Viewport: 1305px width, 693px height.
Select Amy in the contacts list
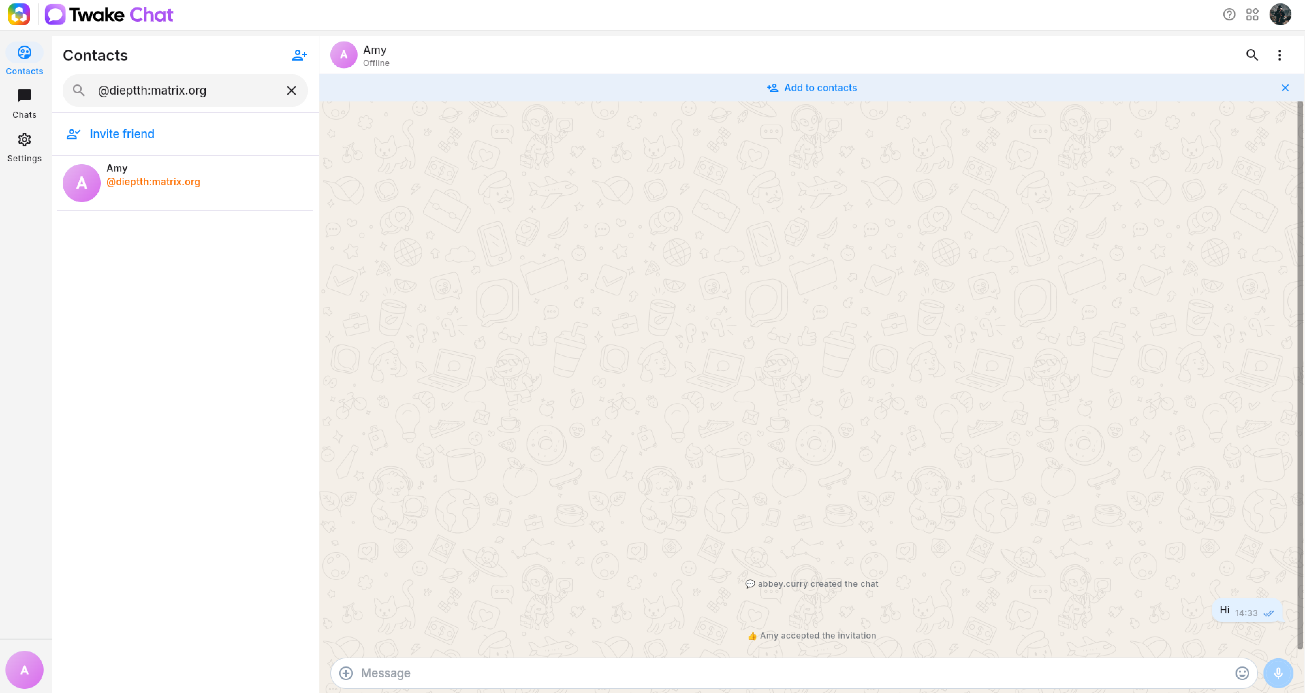coord(185,183)
